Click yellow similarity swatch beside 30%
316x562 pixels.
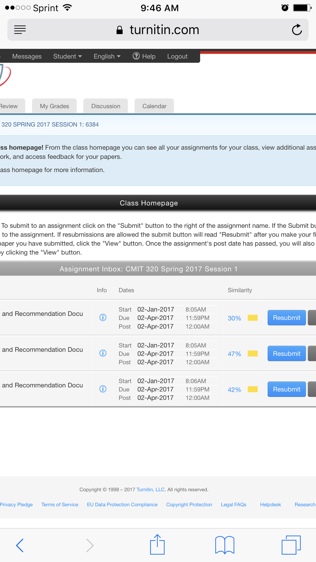coord(253,318)
